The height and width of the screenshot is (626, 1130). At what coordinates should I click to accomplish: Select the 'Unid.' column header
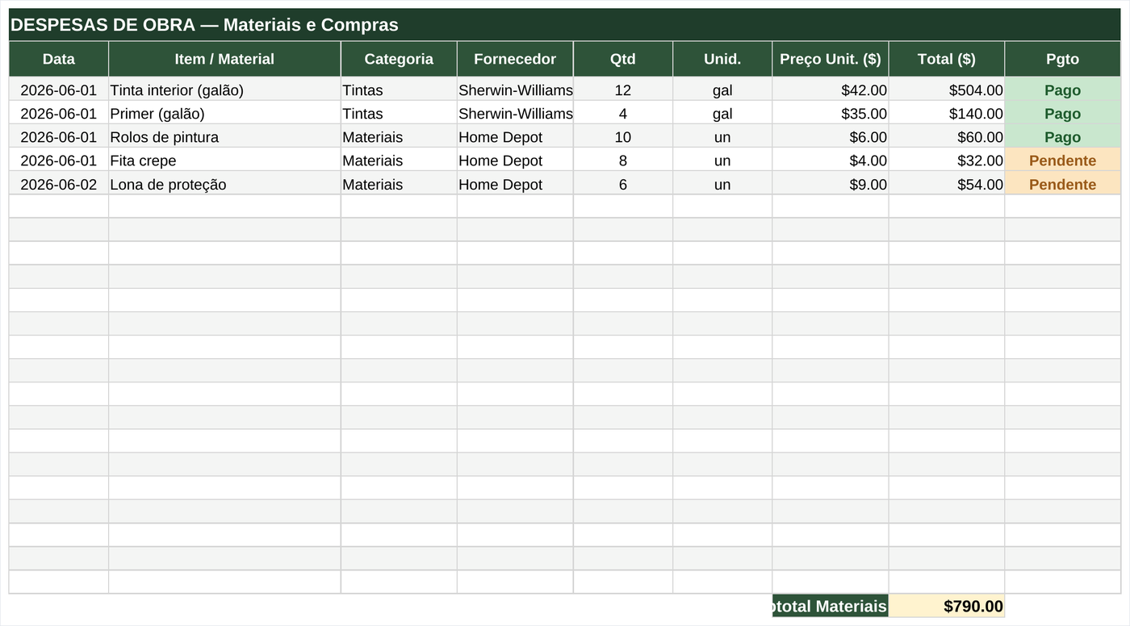722,59
